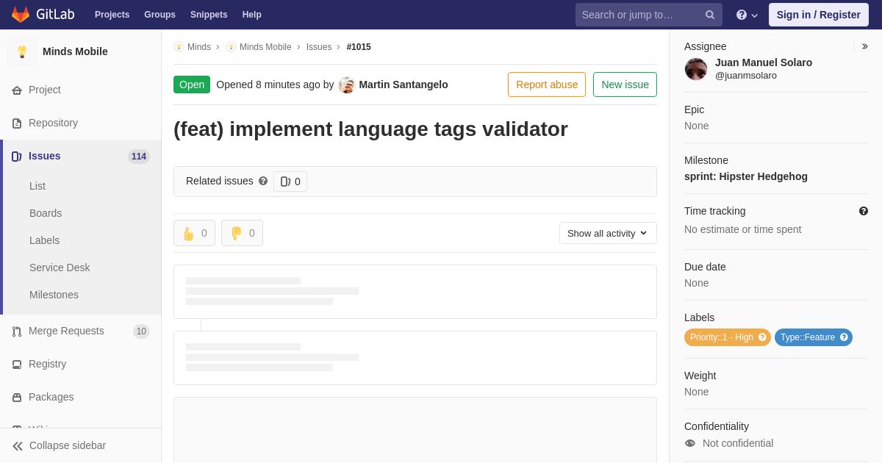Screen dimensions: 882x463
Task: Click the Time tracking help icon
Action: click(864, 211)
